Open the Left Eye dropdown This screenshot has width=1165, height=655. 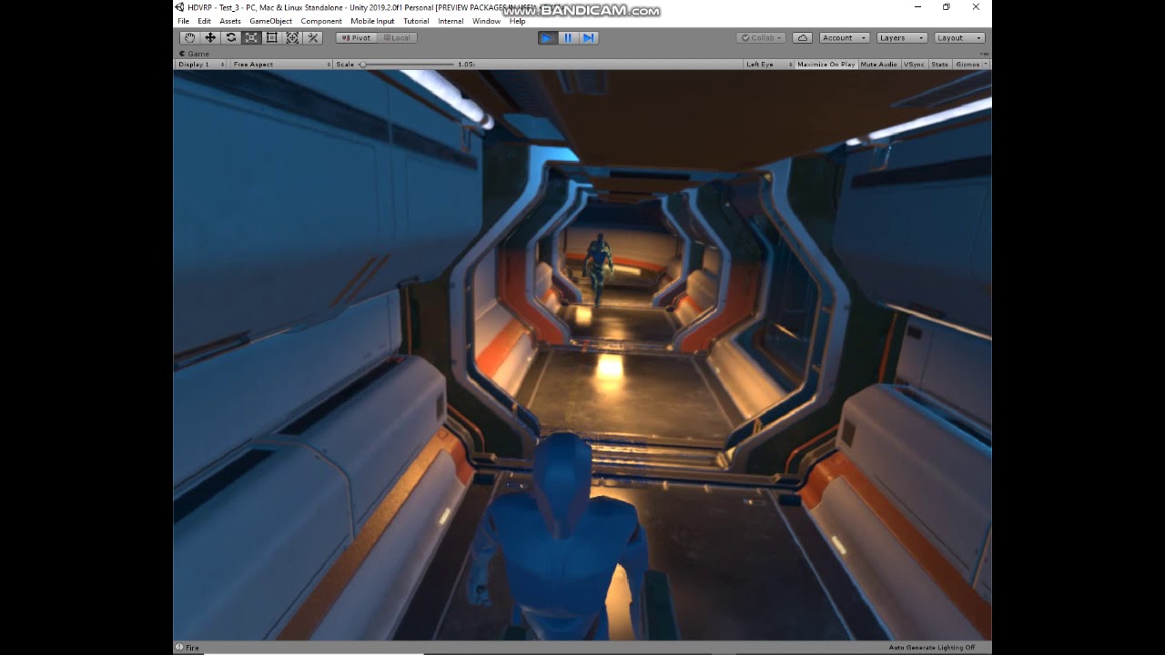click(768, 65)
